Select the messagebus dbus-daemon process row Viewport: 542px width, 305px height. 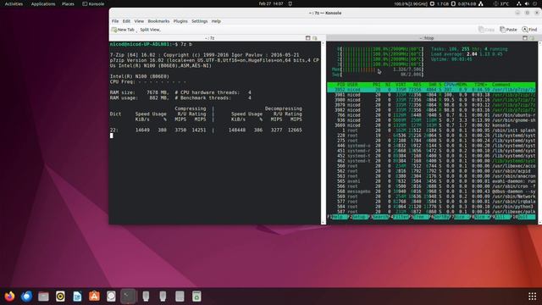pyautogui.click(x=431, y=191)
